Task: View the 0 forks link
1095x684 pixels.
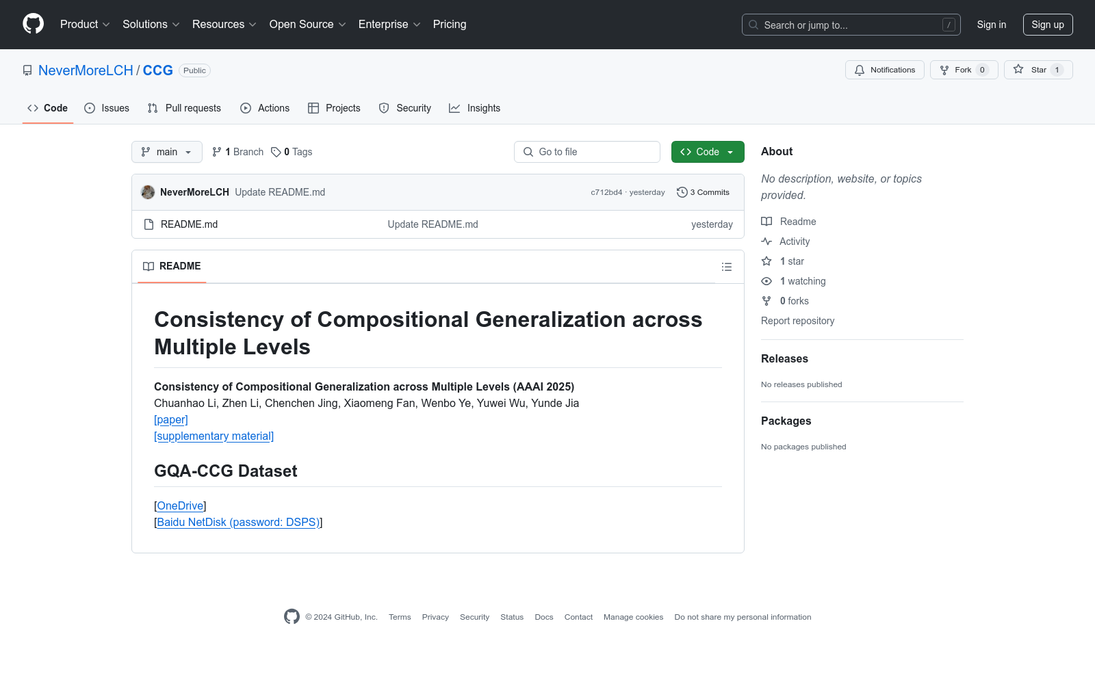Action: pyautogui.click(x=785, y=301)
